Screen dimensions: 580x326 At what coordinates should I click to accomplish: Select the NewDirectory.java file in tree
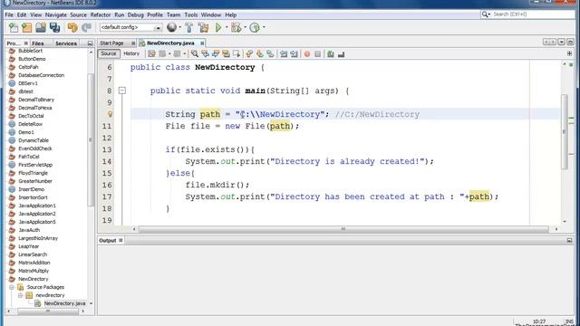coord(64,303)
